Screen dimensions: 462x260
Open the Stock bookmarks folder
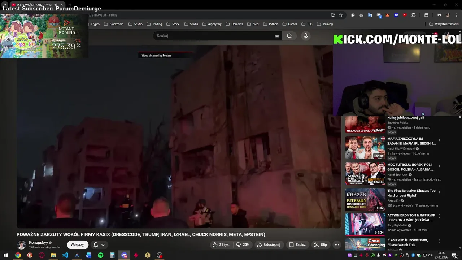(173, 24)
